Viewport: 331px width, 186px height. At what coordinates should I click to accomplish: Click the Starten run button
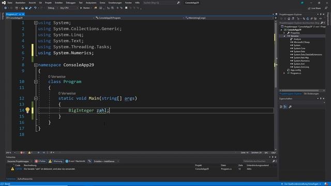pyautogui.click(x=85, y=8)
